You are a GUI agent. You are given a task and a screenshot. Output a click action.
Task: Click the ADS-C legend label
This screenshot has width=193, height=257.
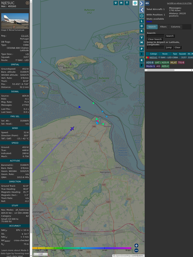click(165, 66)
